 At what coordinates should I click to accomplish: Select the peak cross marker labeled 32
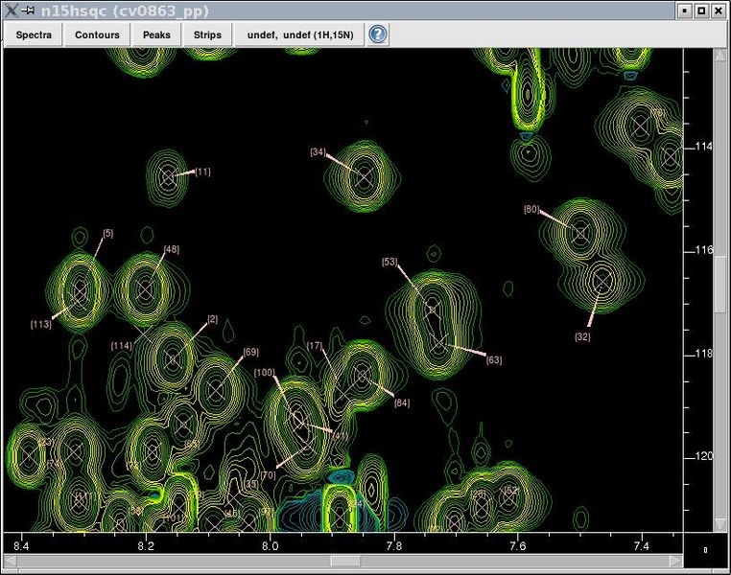coord(602,280)
